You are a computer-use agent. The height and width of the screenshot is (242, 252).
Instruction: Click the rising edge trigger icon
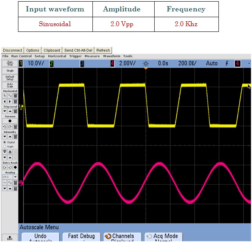(227, 63)
